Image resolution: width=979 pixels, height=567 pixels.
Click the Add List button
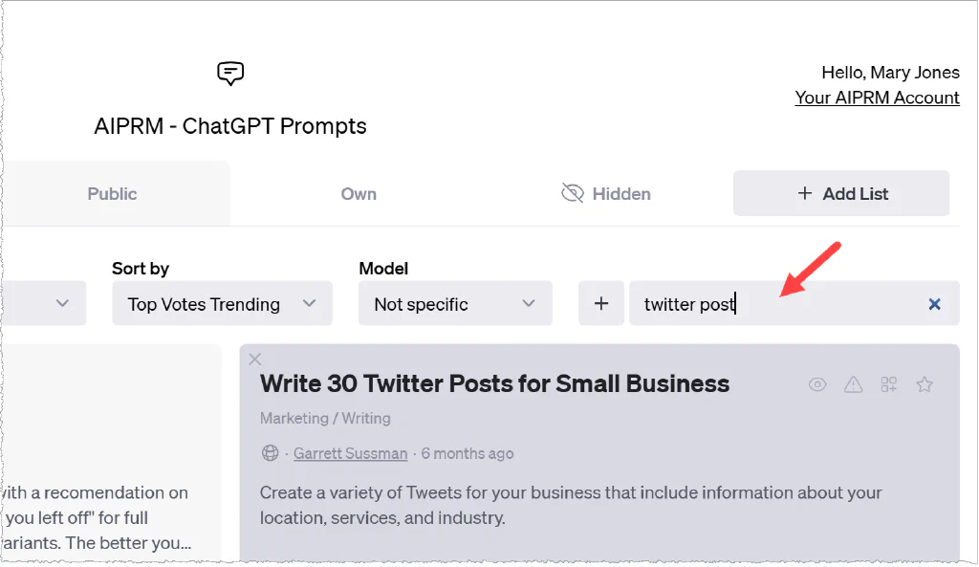point(841,194)
